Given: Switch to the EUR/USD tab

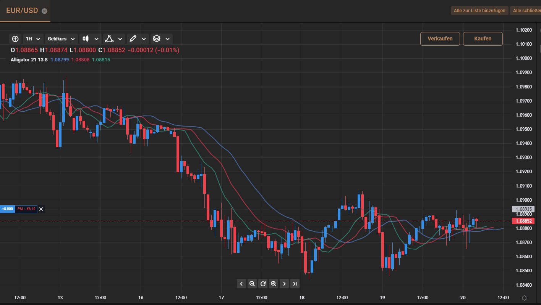Looking at the screenshot, I should coord(22,11).
